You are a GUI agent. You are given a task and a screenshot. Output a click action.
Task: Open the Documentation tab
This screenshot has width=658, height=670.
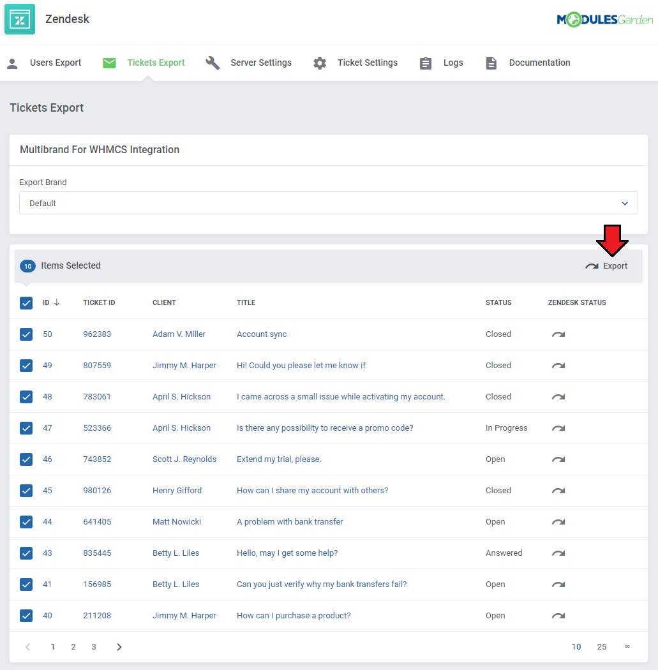tap(528, 63)
